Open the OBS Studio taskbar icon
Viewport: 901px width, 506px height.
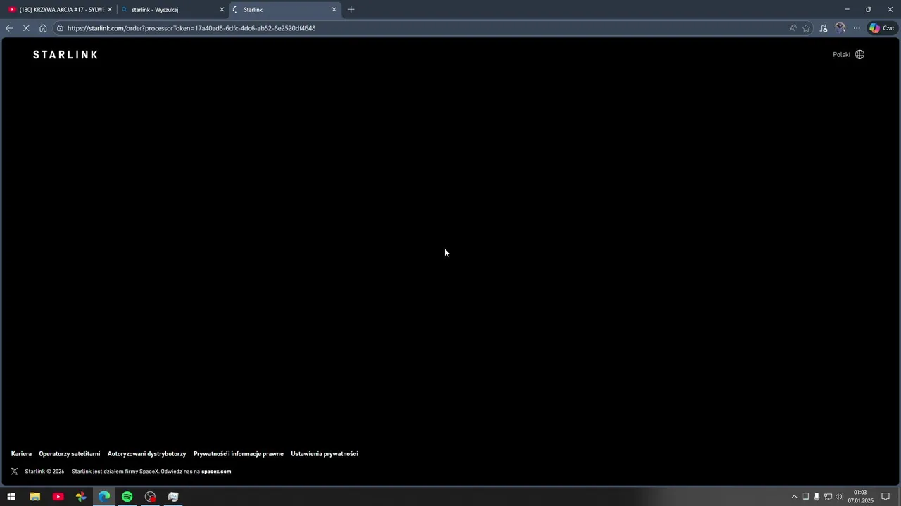[x=150, y=497]
